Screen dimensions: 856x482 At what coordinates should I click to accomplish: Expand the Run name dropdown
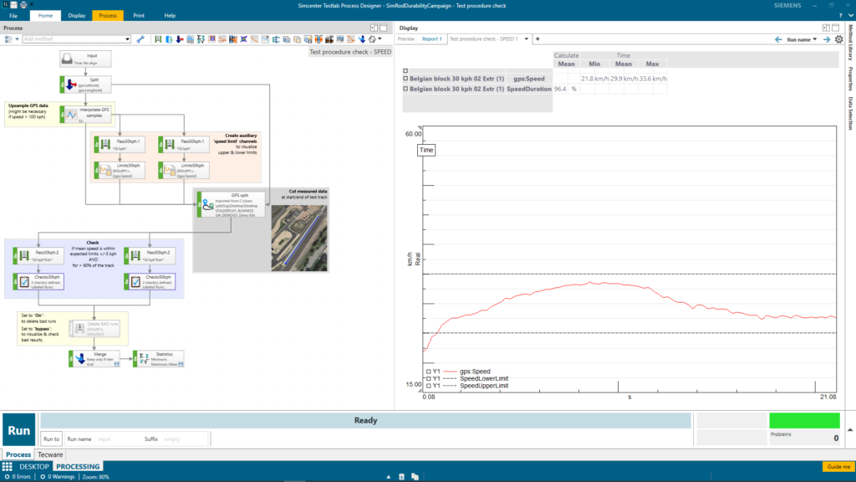[x=814, y=39]
